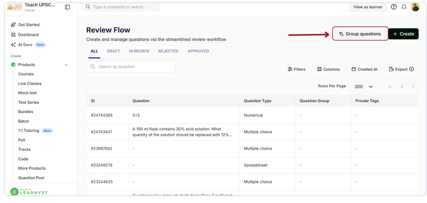
Task: Switch to the REJECTED tab
Action: click(x=168, y=51)
